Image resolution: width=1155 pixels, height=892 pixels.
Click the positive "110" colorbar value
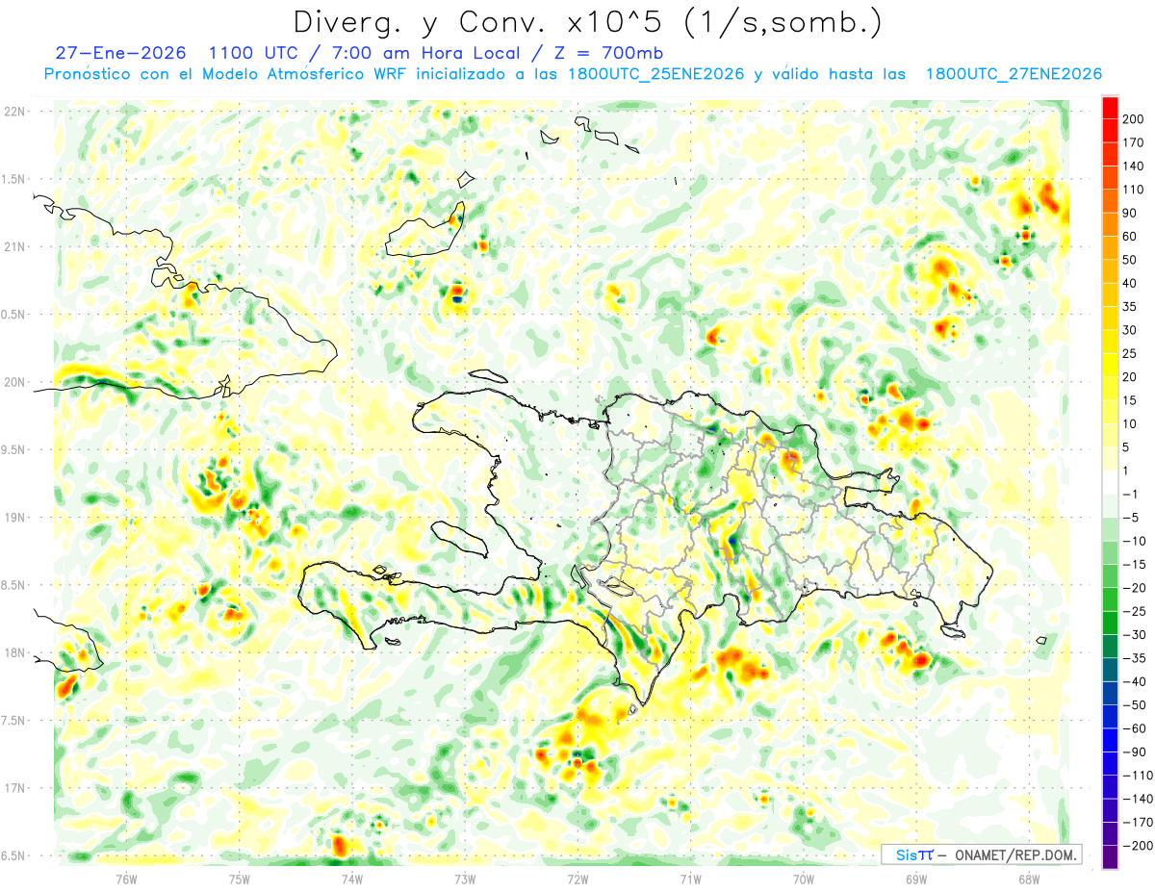1134,190
